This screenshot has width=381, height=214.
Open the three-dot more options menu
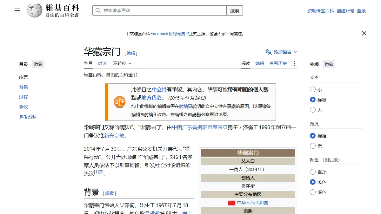[294, 63]
